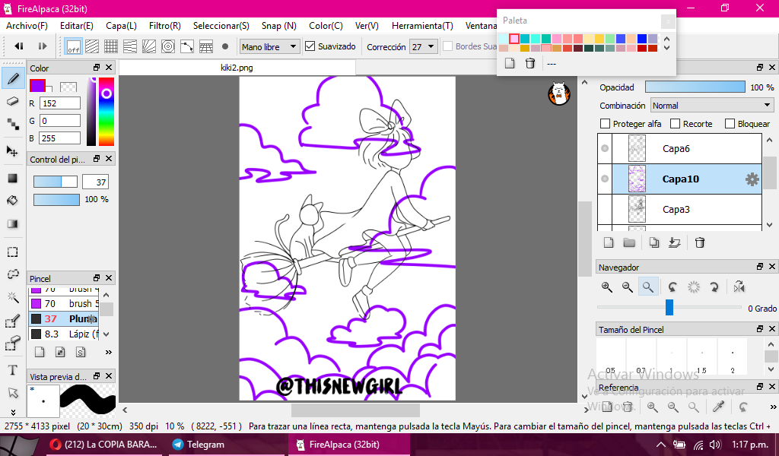Delete the selected layer with trash icon
The height and width of the screenshot is (456, 779).
point(700,242)
